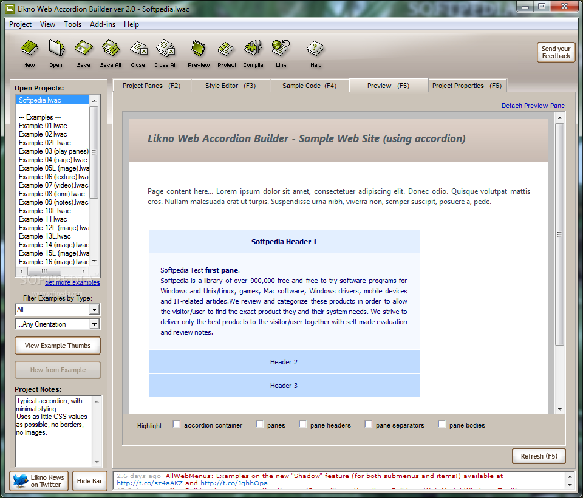The image size is (583, 498).
Task: Select Example 07 (video).lwac
Action: [x=53, y=185]
